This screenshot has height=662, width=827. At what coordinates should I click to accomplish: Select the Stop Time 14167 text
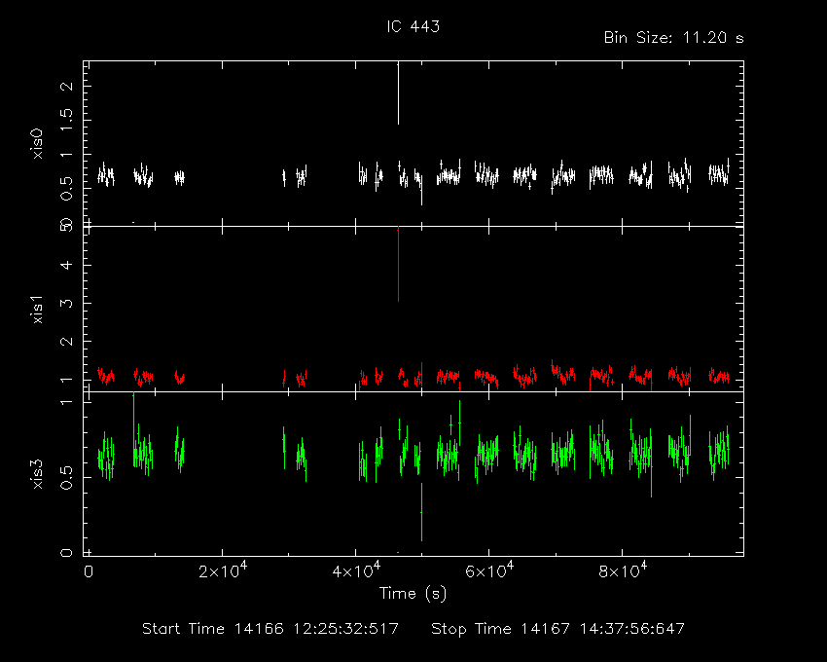click(500, 629)
